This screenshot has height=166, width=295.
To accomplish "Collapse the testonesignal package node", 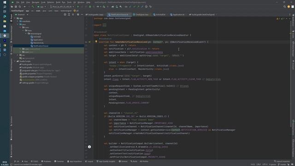I will tap(26, 34).
